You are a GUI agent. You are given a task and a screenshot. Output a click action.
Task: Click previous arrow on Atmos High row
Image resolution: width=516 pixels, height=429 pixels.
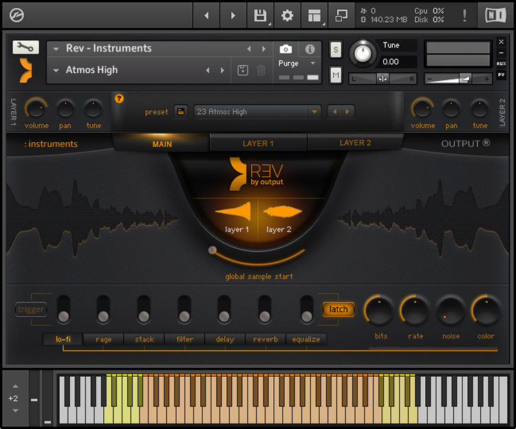tap(208, 70)
